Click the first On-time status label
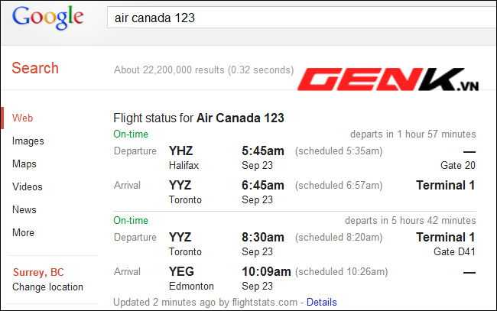 131,134
